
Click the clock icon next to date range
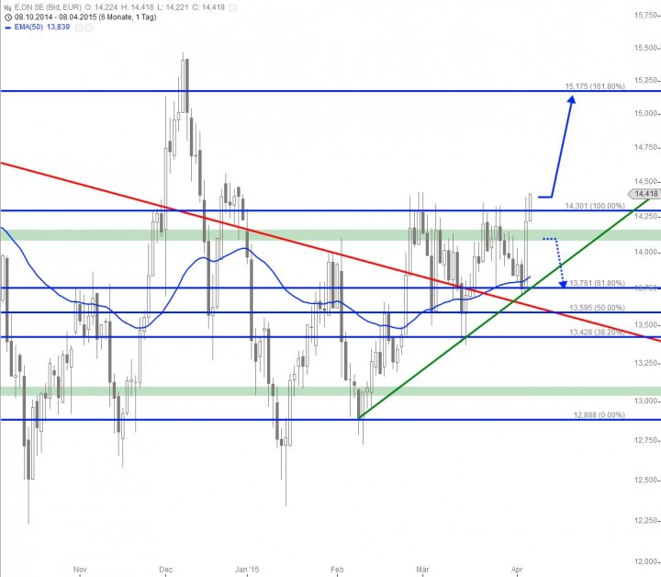(7, 17)
